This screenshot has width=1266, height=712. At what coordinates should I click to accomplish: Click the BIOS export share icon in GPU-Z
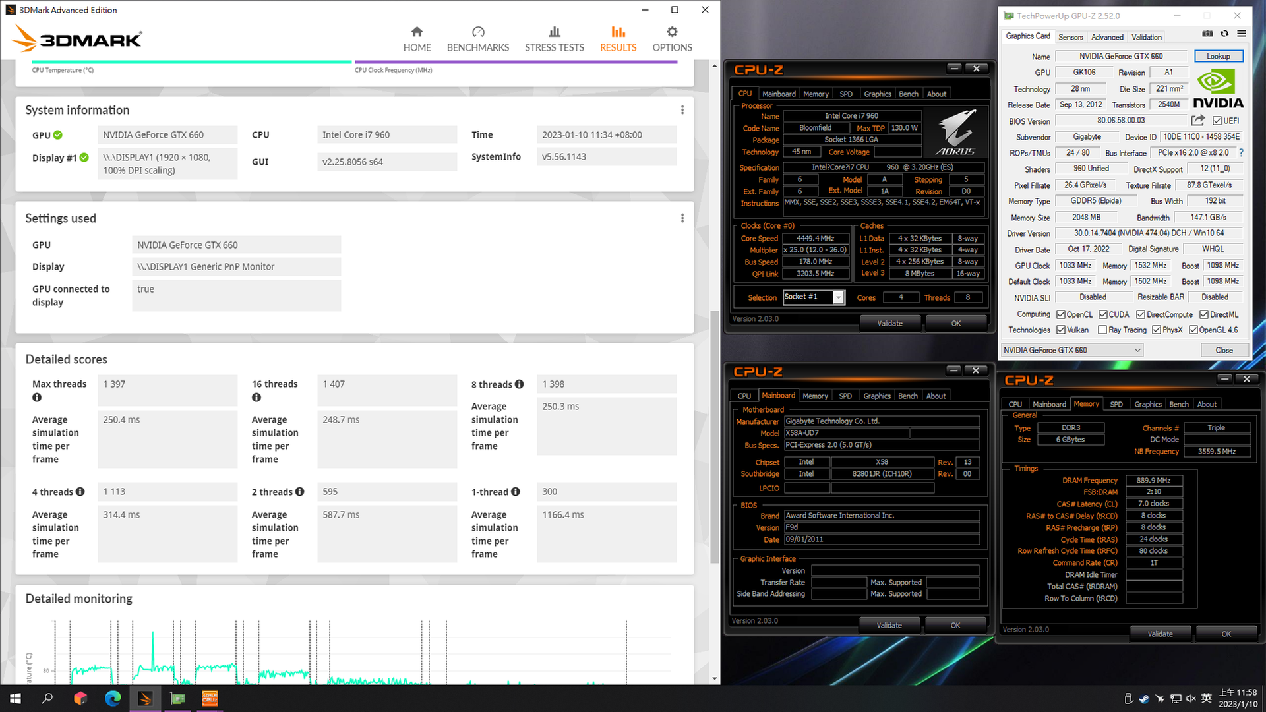click(x=1198, y=121)
